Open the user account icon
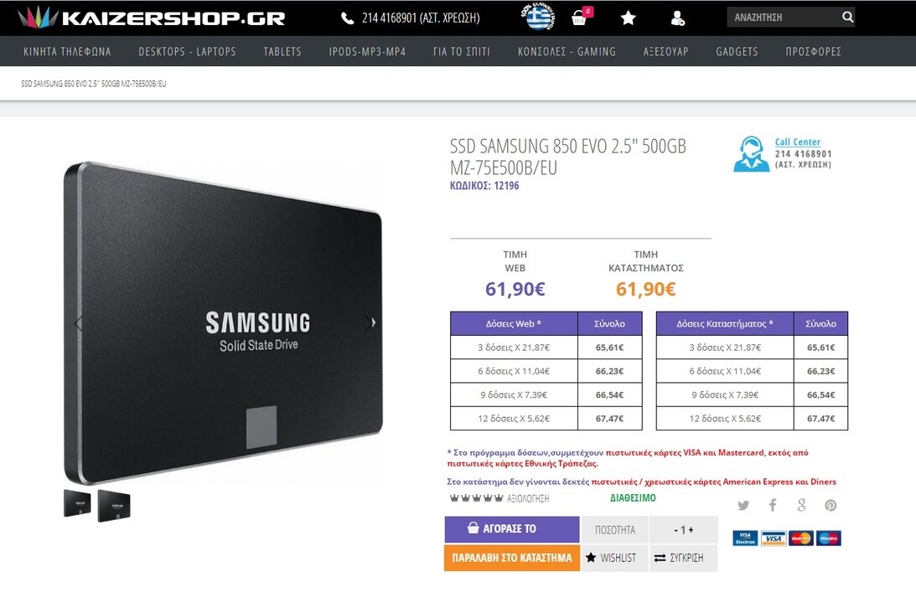916x603 pixels. 678,18
